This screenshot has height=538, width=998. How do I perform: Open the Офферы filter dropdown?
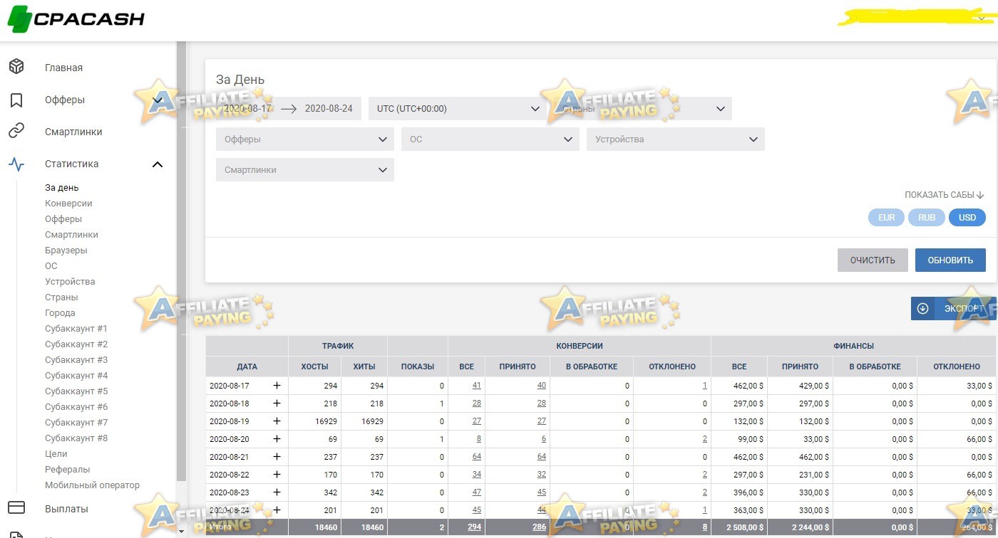305,139
